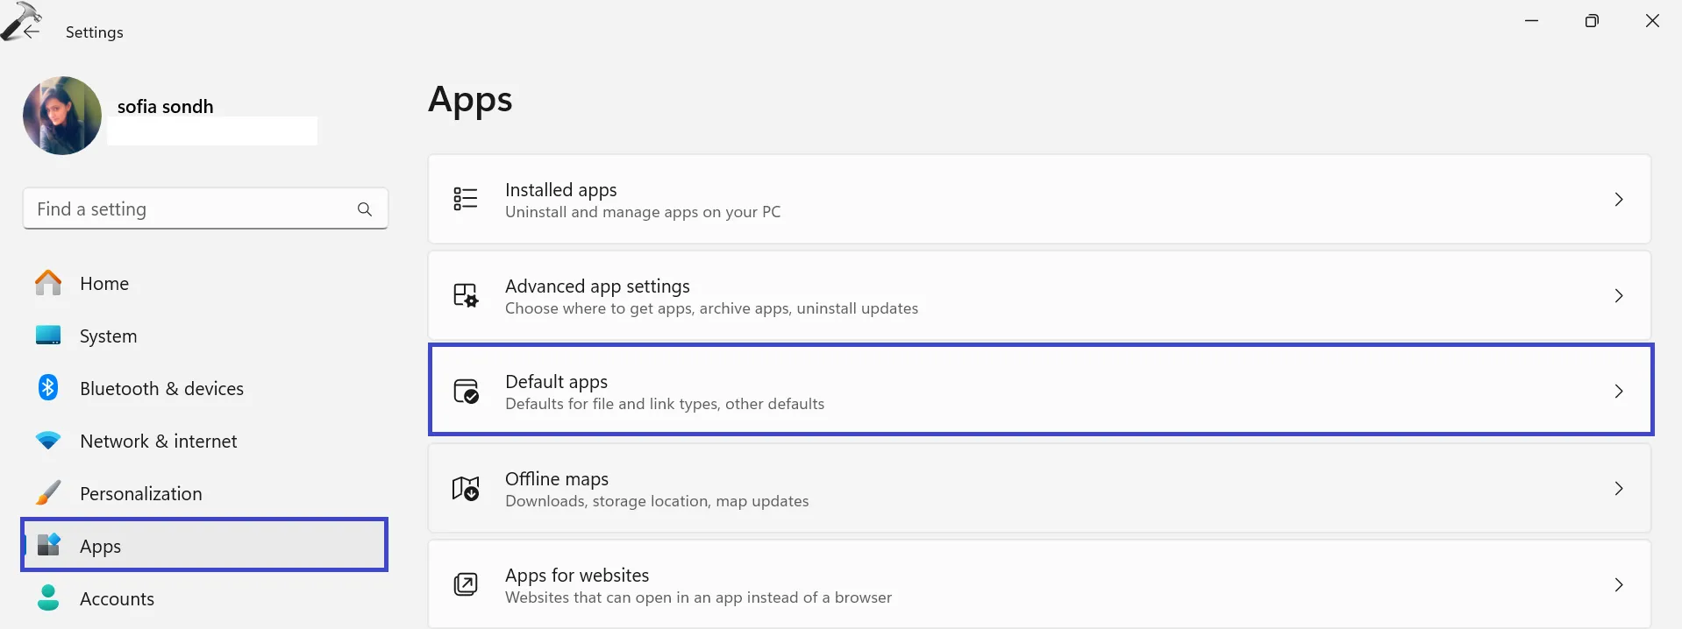The width and height of the screenshot is (1682, 629).
Task: Open Advanced app settings chevron arrow
Action: (1619, 296)
